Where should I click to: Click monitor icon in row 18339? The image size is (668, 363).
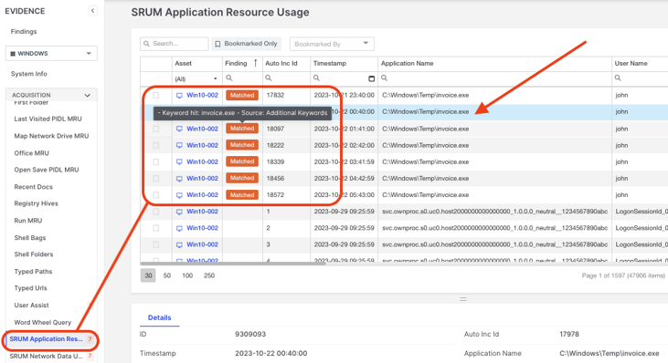click(179, 162)
